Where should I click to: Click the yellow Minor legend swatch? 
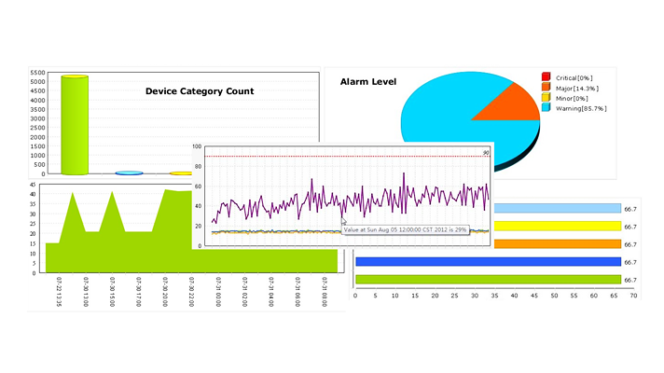[546, 98]
